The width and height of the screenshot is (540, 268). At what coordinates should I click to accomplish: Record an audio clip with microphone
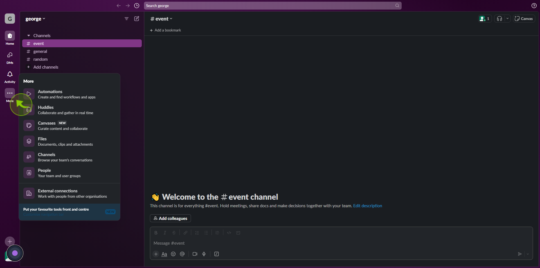pos(204,254)
